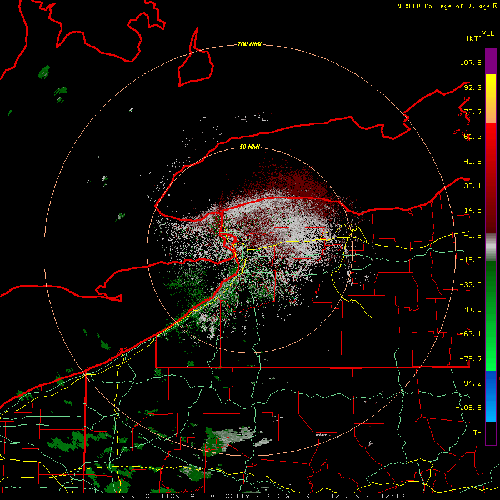Click the -0.9 scale value

click(x=473, y=236)
